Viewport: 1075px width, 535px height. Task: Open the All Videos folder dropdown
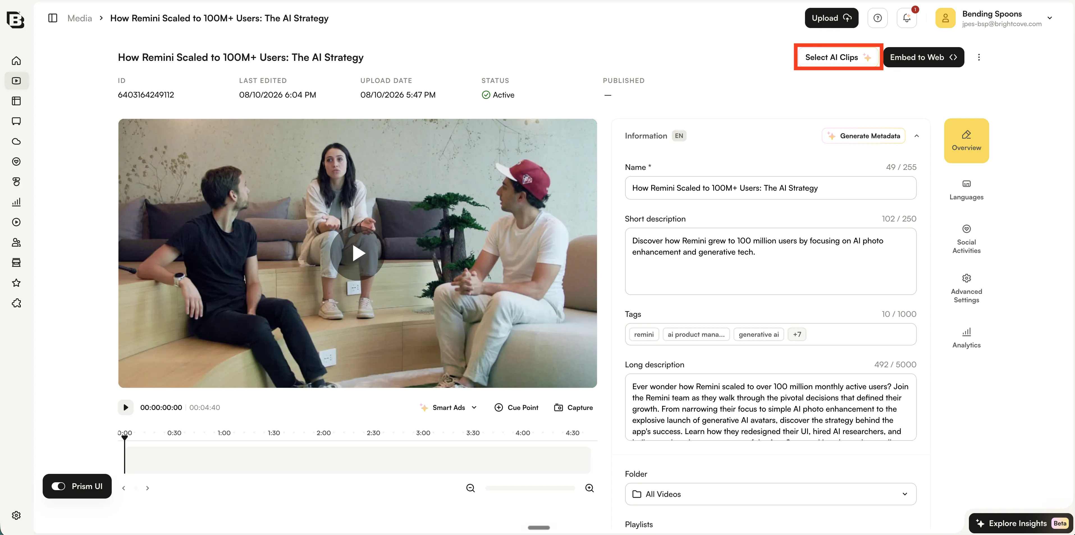[x=770, y=494]
